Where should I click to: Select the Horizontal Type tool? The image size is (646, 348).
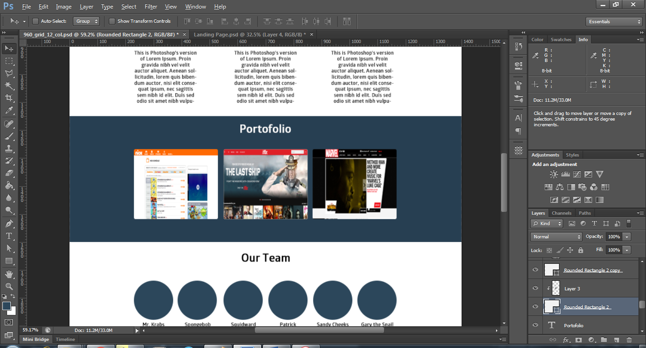(9, 236)
